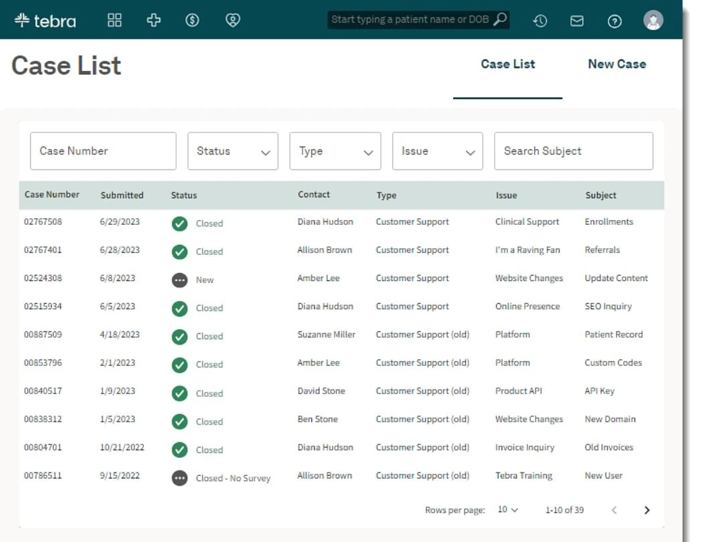
Task: Go to next page of cases
Action: click(647, 510)
